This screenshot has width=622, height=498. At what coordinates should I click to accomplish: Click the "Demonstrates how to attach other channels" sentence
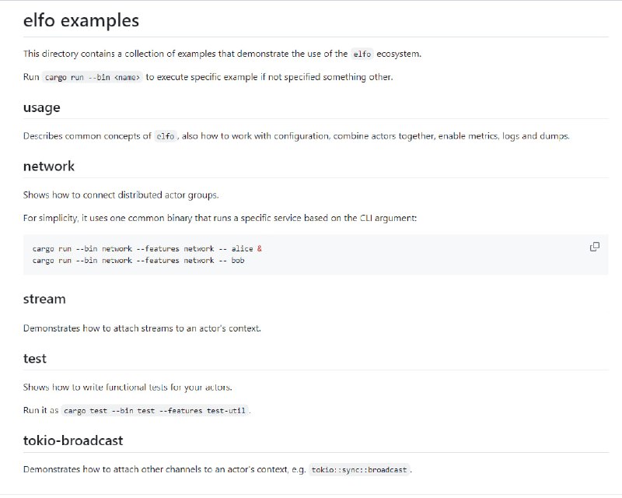point(163,469)
